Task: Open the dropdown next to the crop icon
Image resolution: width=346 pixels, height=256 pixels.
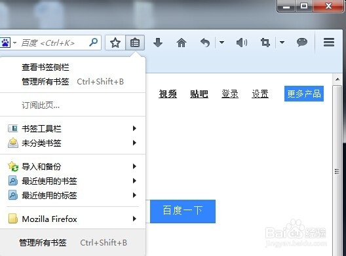Action: (x=282, y=43)
